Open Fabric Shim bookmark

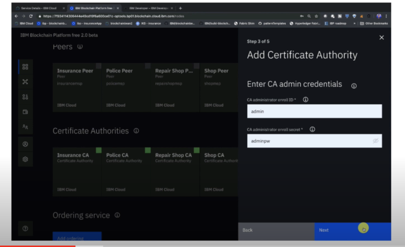(244, 23)
